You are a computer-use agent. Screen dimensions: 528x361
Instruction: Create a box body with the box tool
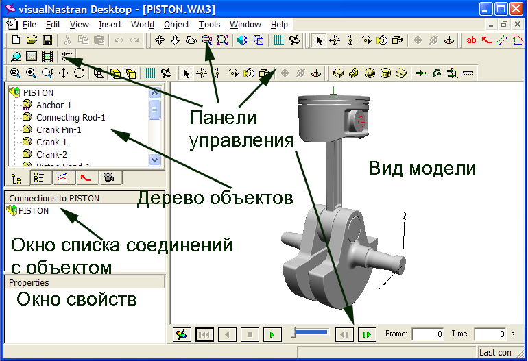(x=338, y=73)
